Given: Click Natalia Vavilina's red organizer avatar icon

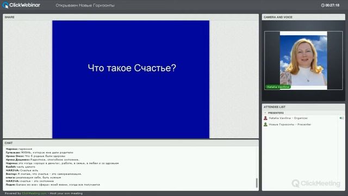Looking at the screenshot, I should coord(265,118).
